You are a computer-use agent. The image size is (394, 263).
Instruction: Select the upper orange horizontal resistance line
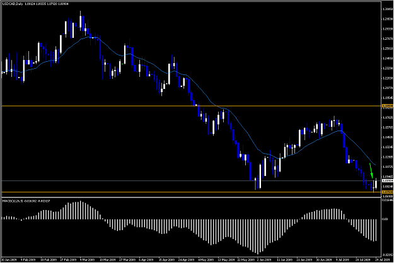(191, 106)
